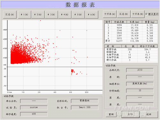Show spindle #1(A) data

click(x=25, y=14)
